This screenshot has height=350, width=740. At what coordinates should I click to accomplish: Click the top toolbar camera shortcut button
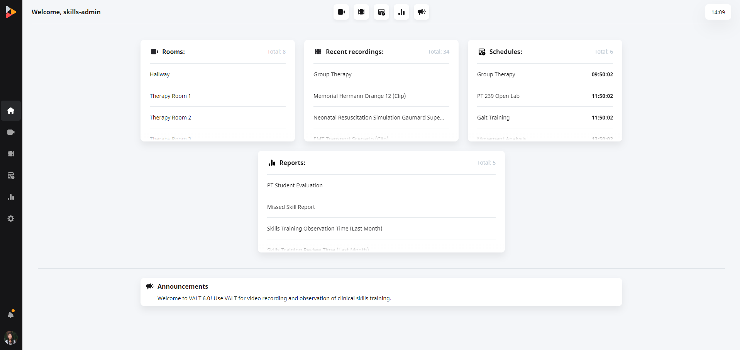click(341, 12)
